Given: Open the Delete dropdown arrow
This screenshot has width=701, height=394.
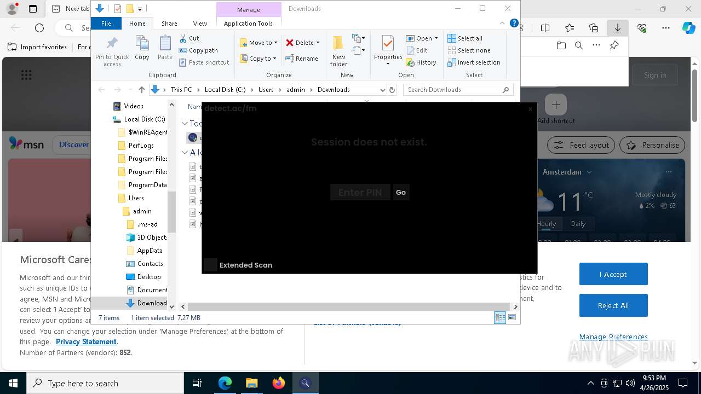Looking at the screenshot, I should tap(318, 43).
